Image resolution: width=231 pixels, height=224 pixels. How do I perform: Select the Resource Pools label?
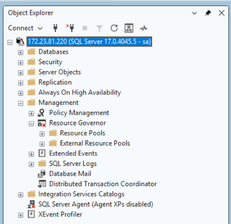[83, 133]
